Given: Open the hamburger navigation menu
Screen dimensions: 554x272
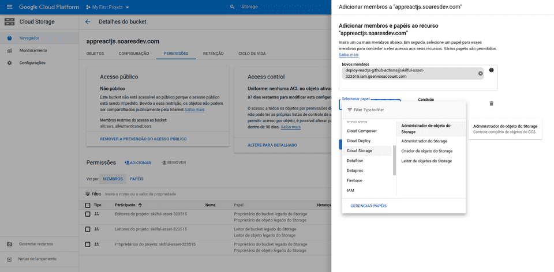Looking at the screenshot, I should 9,7.
